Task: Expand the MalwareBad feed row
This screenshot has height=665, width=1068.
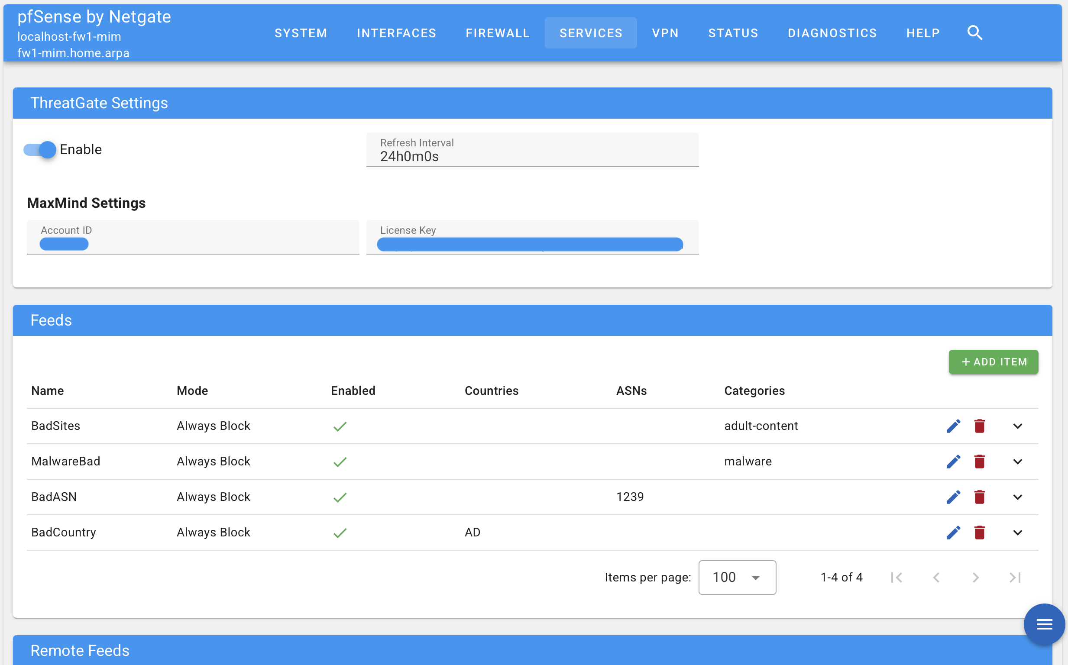Action: coord(1017,462)
